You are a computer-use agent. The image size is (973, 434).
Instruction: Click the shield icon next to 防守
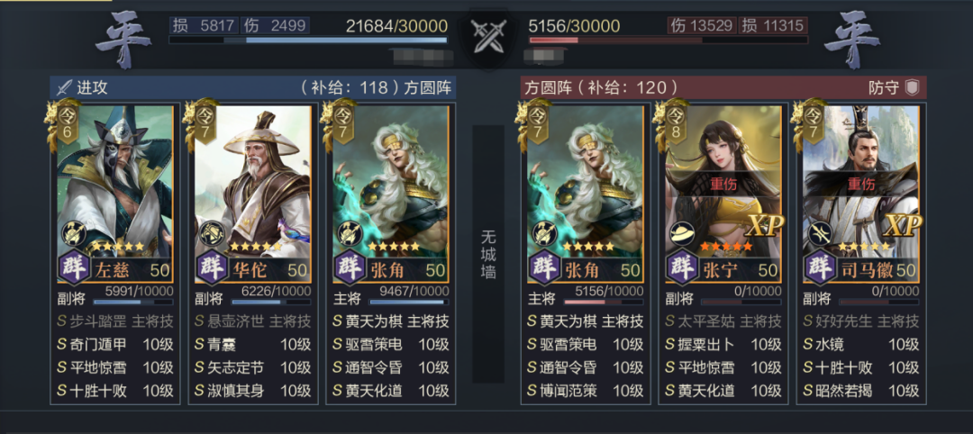(912, 87)
